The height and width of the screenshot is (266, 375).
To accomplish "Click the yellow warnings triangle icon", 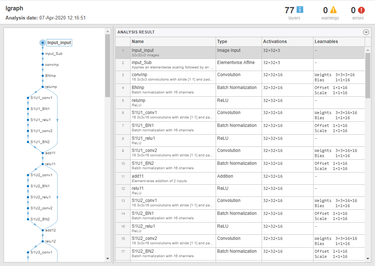I will [x=333, y=10].
